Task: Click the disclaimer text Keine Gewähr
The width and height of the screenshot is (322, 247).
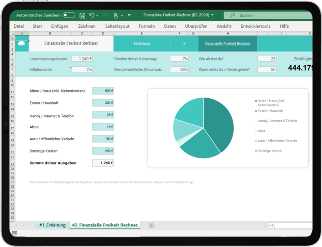Action: tap(111, 182)
